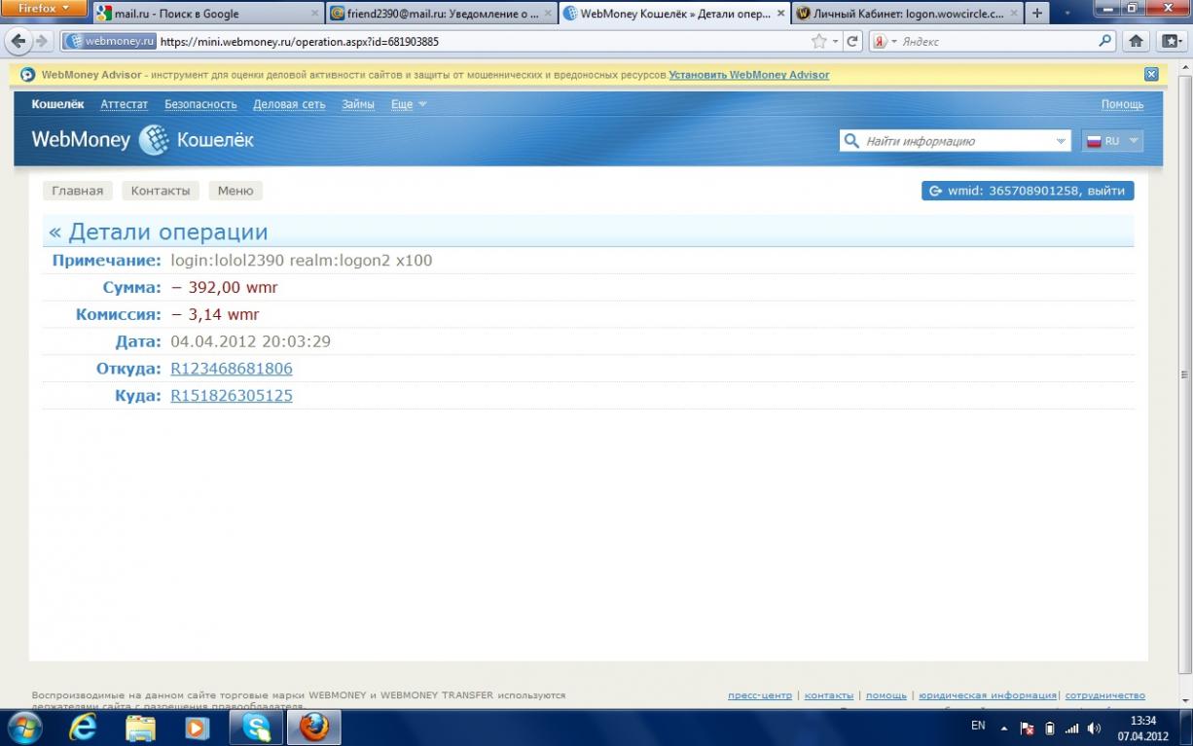Viewport: 1193px width, 746px height.
Task: Click the browser back arrow button
Action: tap(18, 41)
